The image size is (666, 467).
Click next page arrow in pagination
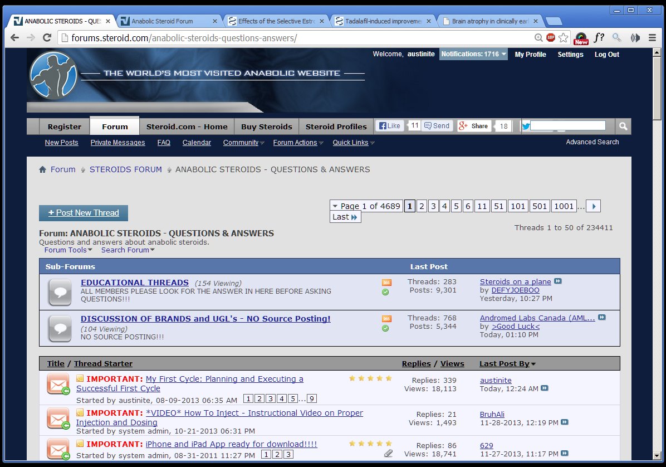click(594, 206)
